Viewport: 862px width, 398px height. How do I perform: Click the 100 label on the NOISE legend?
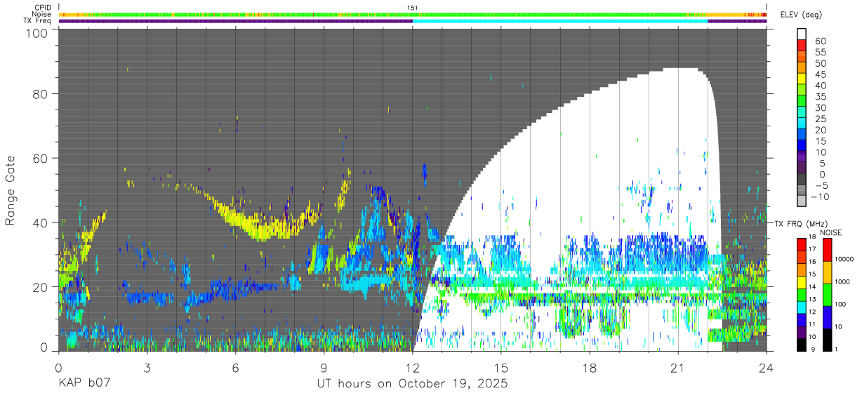(x=841, y=304)
